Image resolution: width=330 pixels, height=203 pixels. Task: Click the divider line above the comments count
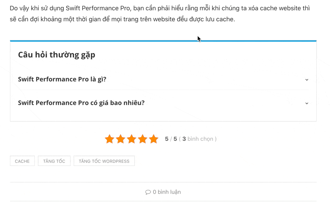[x=163, y=182]
